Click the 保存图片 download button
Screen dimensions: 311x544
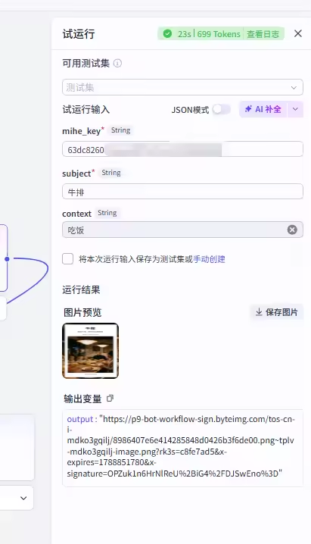277,312
